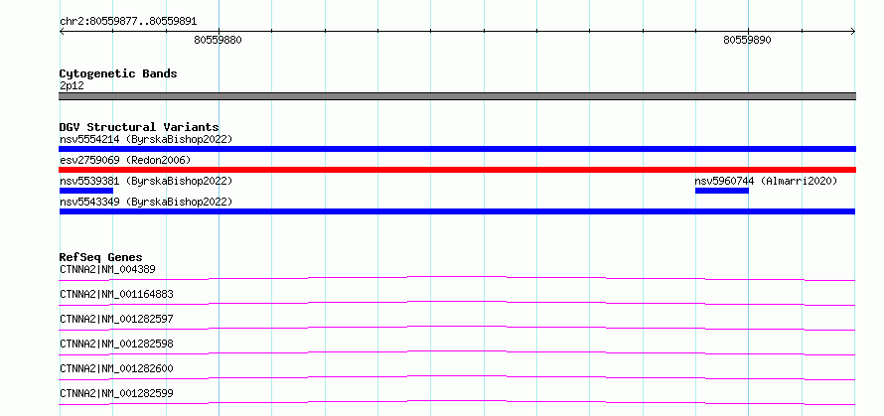
Task: Select the blue nsv5543349 variant bar
Action: 457,211
